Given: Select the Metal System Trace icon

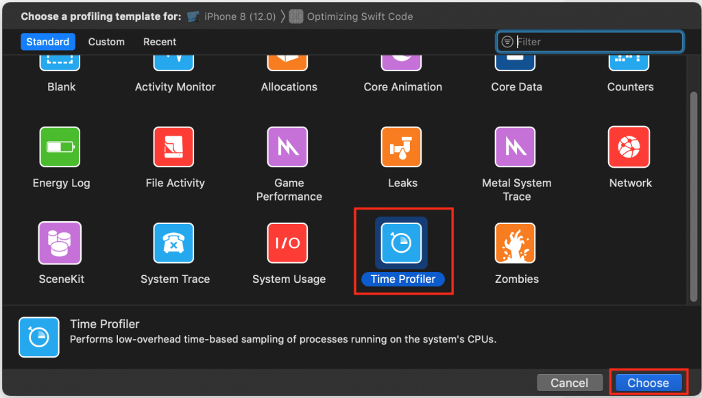Looking at the screenshot, I should click(x=516, y=147).
